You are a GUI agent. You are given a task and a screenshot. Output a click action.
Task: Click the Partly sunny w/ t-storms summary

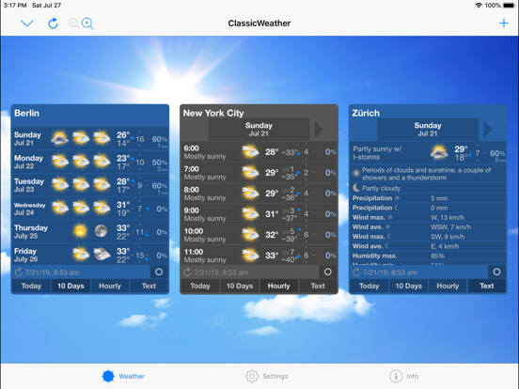click(377, 153)
